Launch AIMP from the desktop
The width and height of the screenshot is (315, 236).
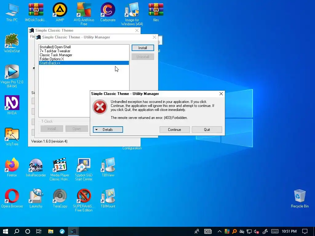[60, 12]
